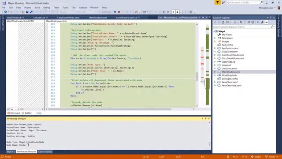282x159 pixels.
Task: Expand the Images folder
Action: pos(215,42)
